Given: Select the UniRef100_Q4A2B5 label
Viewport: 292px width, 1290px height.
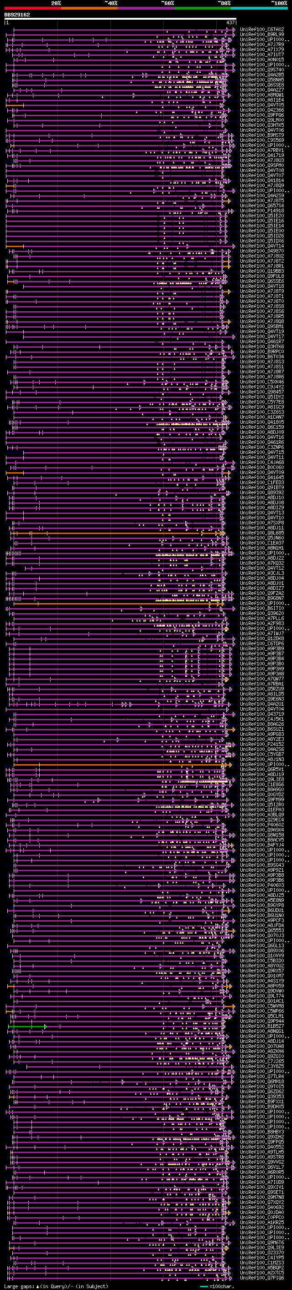Looking at the screenshot, I should tap(262, 75).
